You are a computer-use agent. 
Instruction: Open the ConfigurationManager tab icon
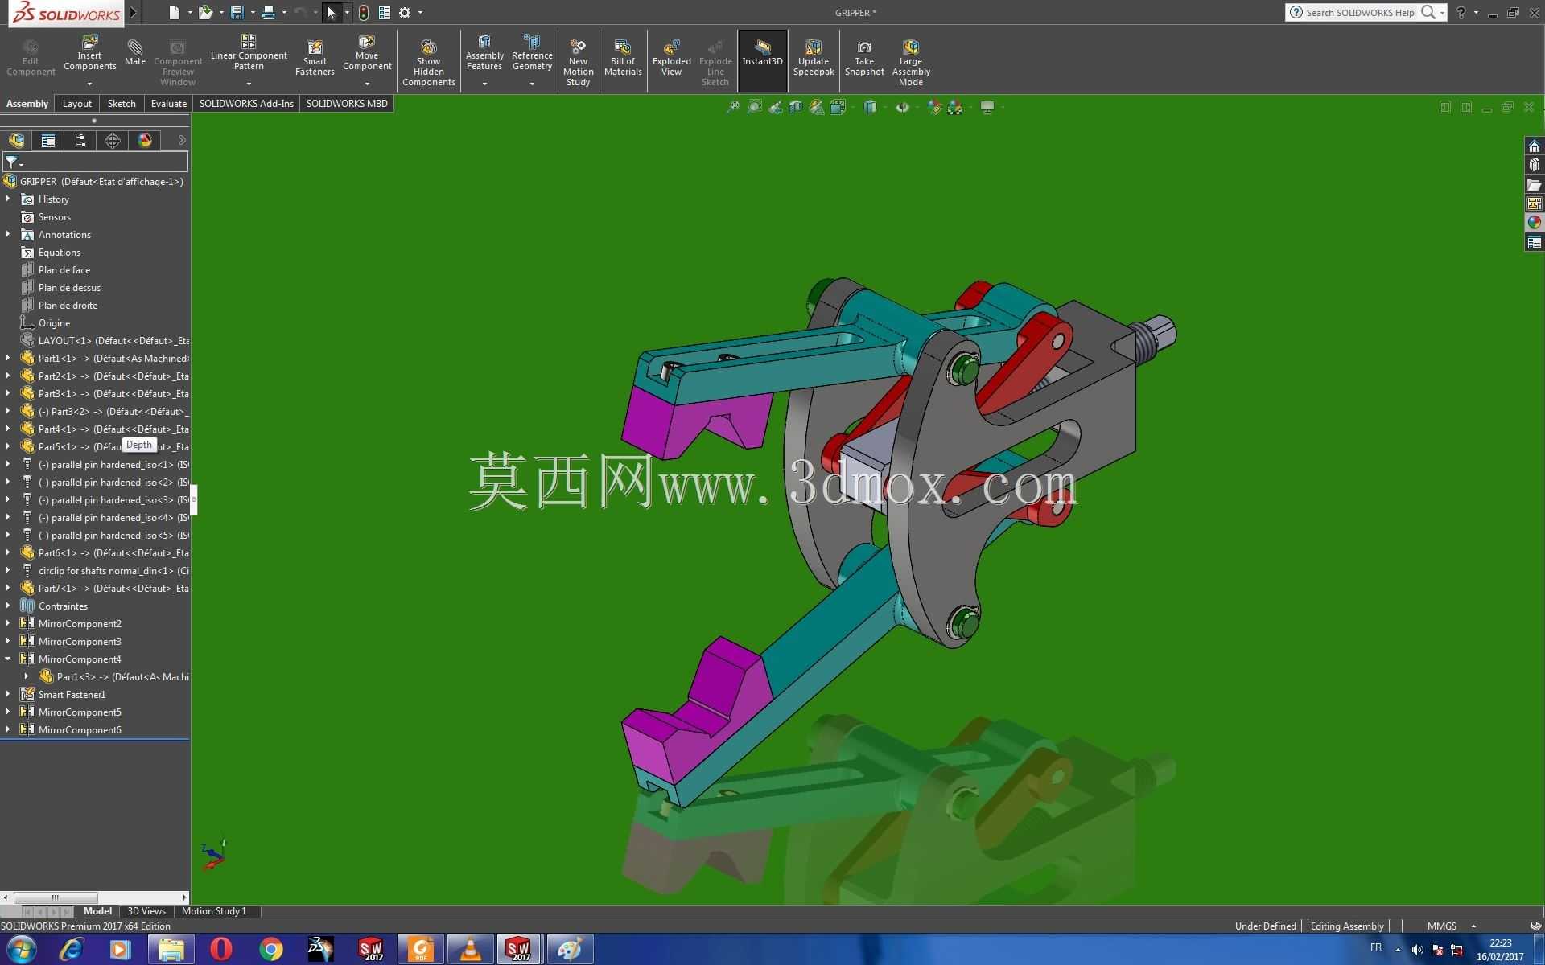tap(80, 141)
